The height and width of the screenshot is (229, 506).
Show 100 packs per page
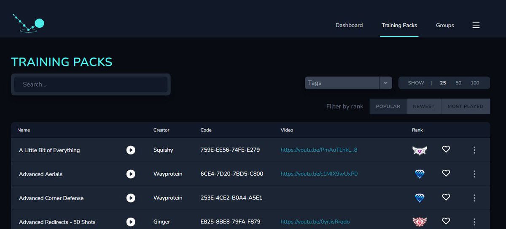475,83
